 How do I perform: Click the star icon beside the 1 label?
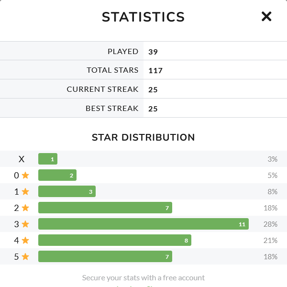tap(25, 192)
